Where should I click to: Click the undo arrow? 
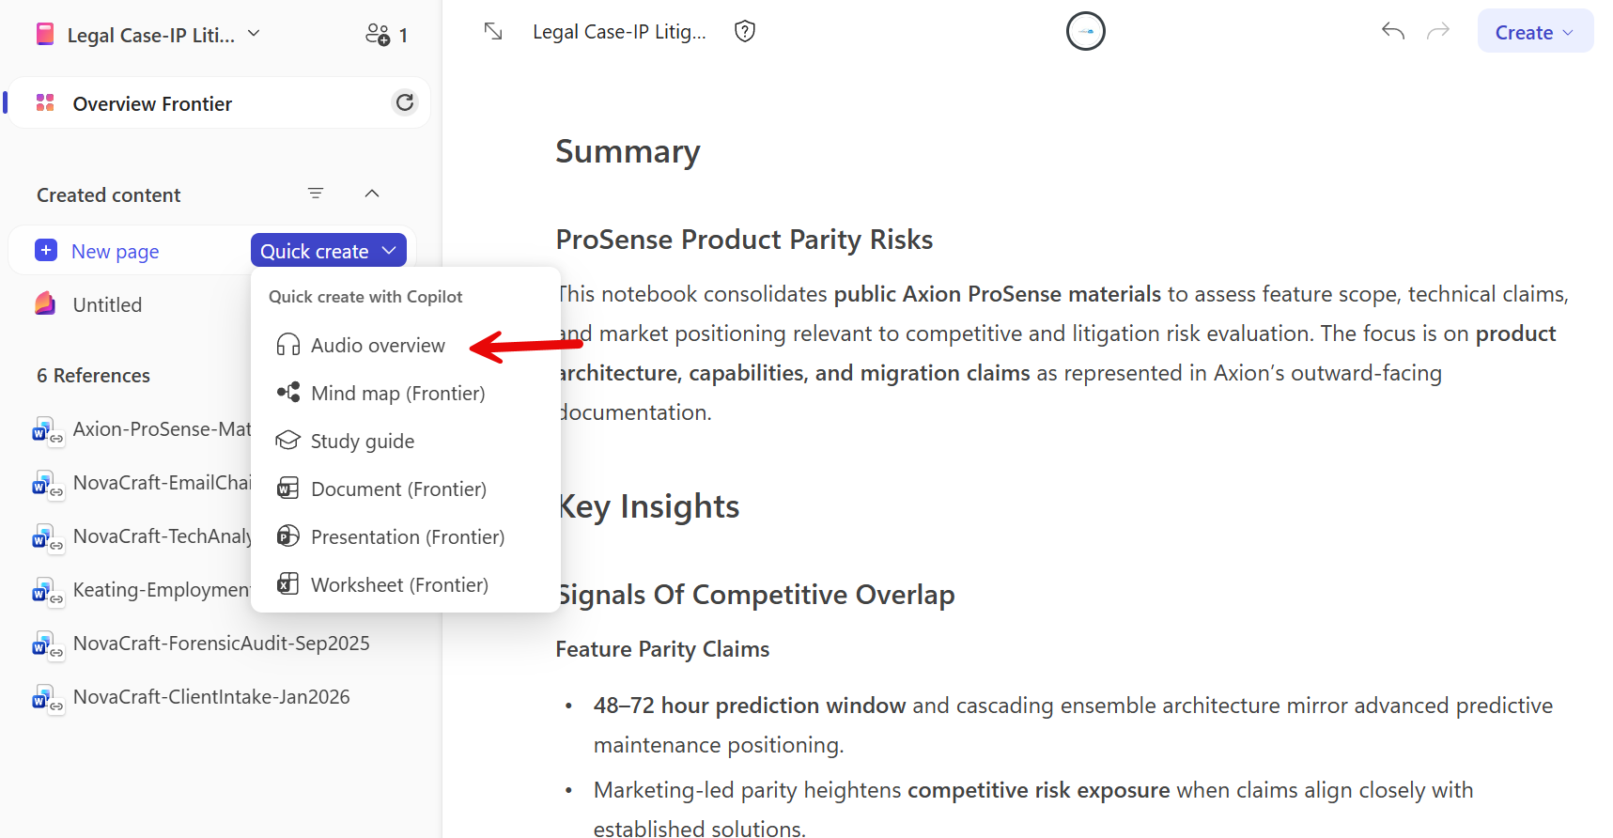(x=1393, y=32)
